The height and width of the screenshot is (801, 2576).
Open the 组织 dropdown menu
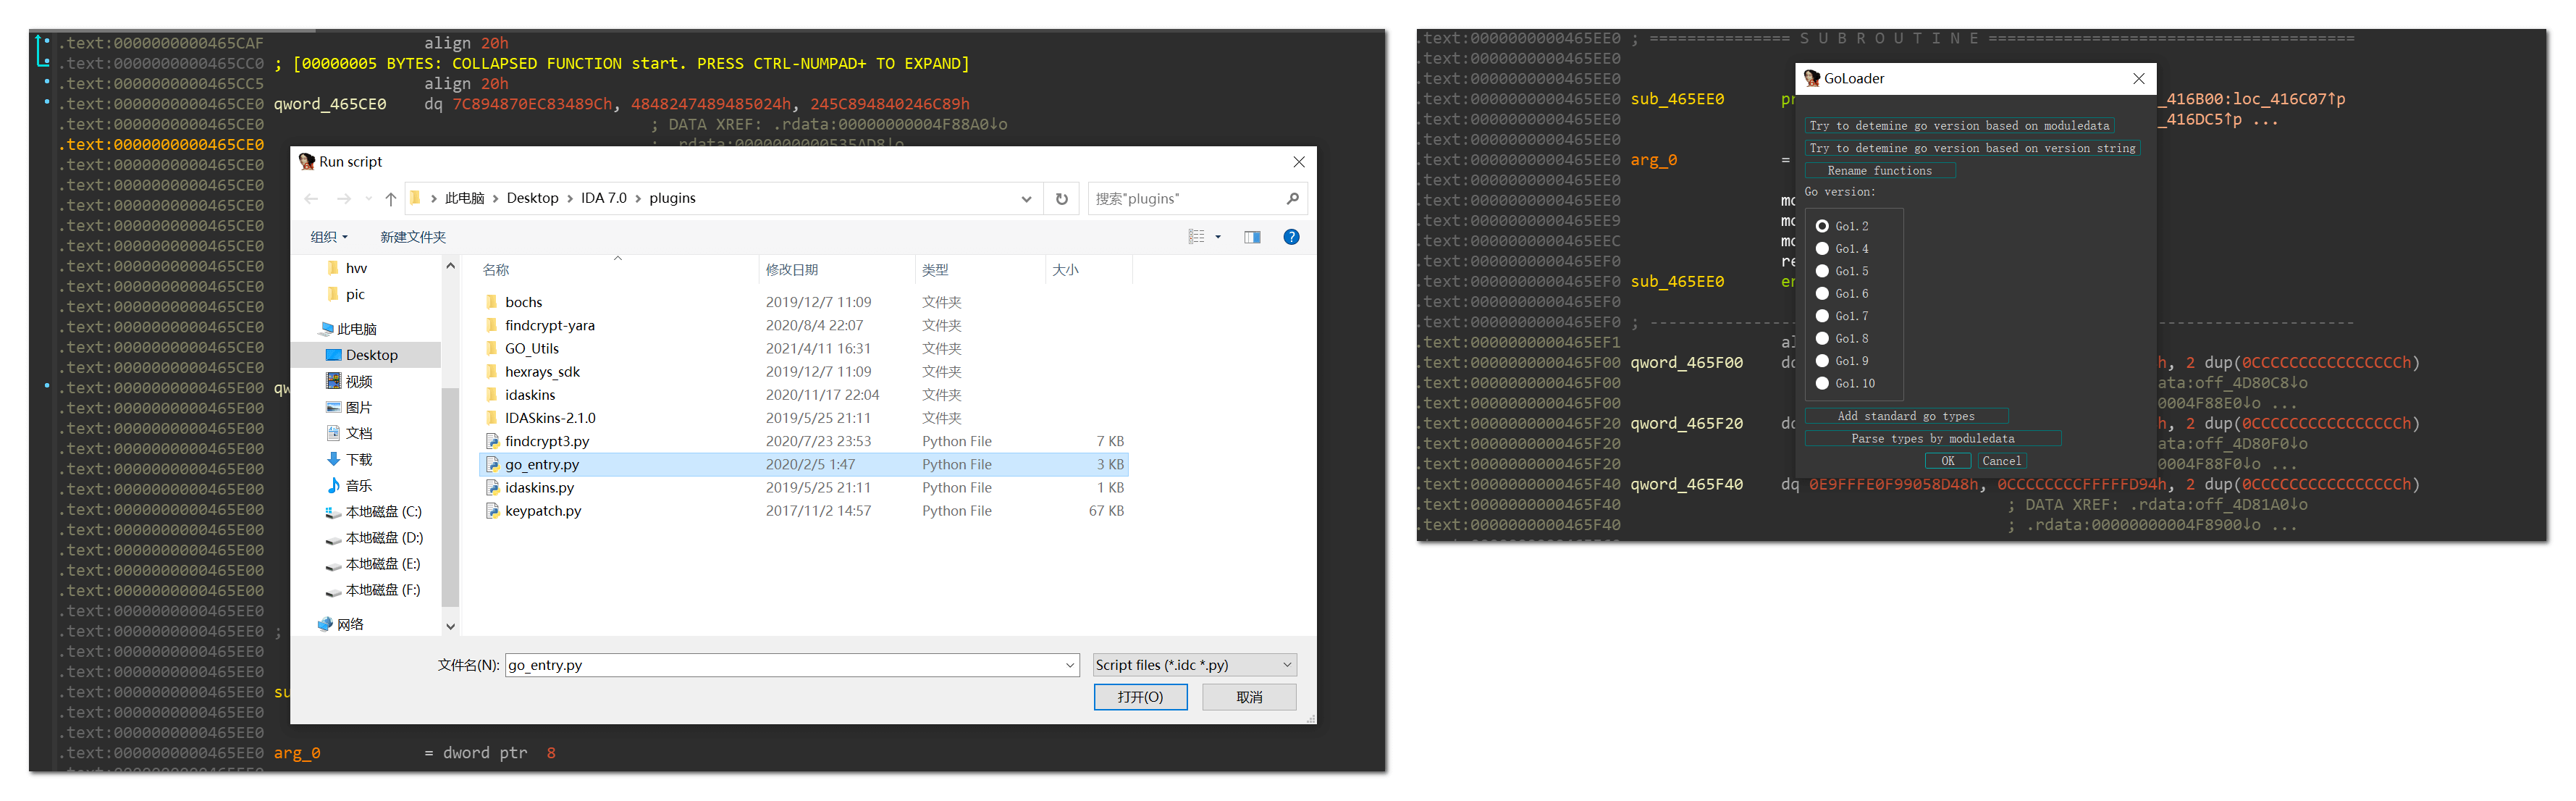pos(329,237)
